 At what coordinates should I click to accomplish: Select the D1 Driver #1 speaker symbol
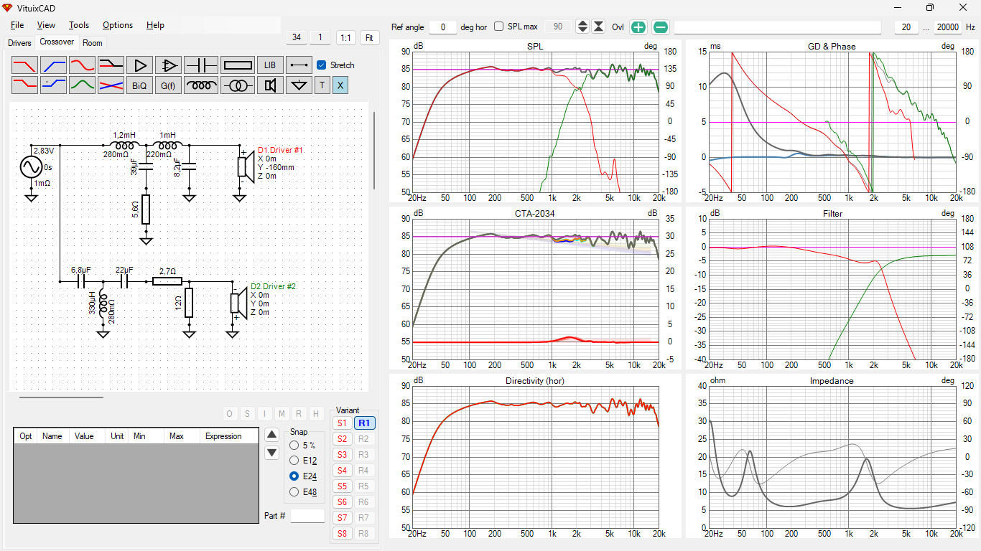pyautogui.click(x=245, y=166)
